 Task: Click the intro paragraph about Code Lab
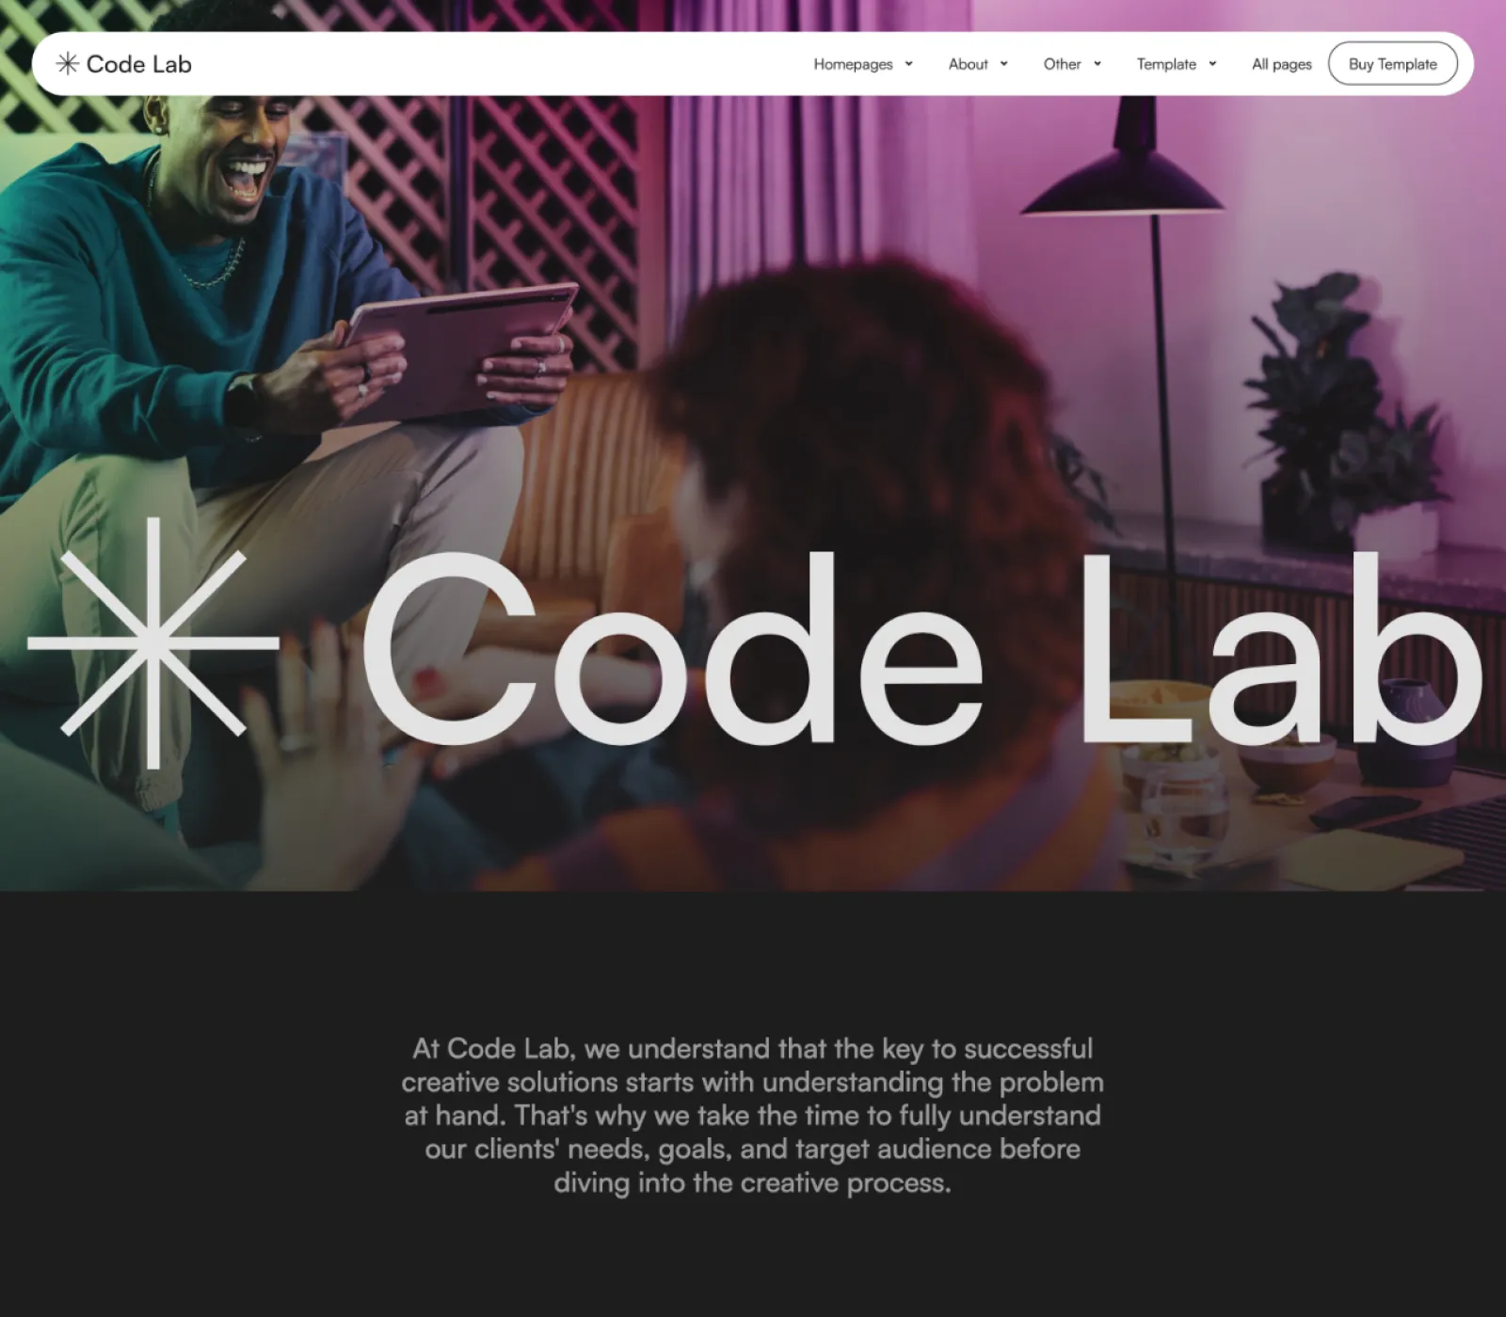[753, 1116]
